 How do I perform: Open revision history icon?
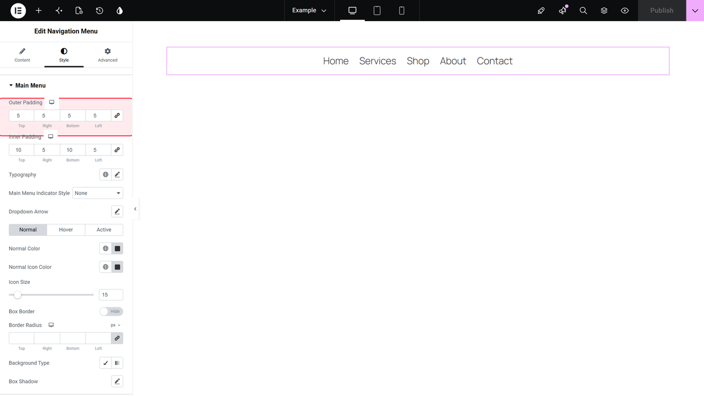click(100, 11)
